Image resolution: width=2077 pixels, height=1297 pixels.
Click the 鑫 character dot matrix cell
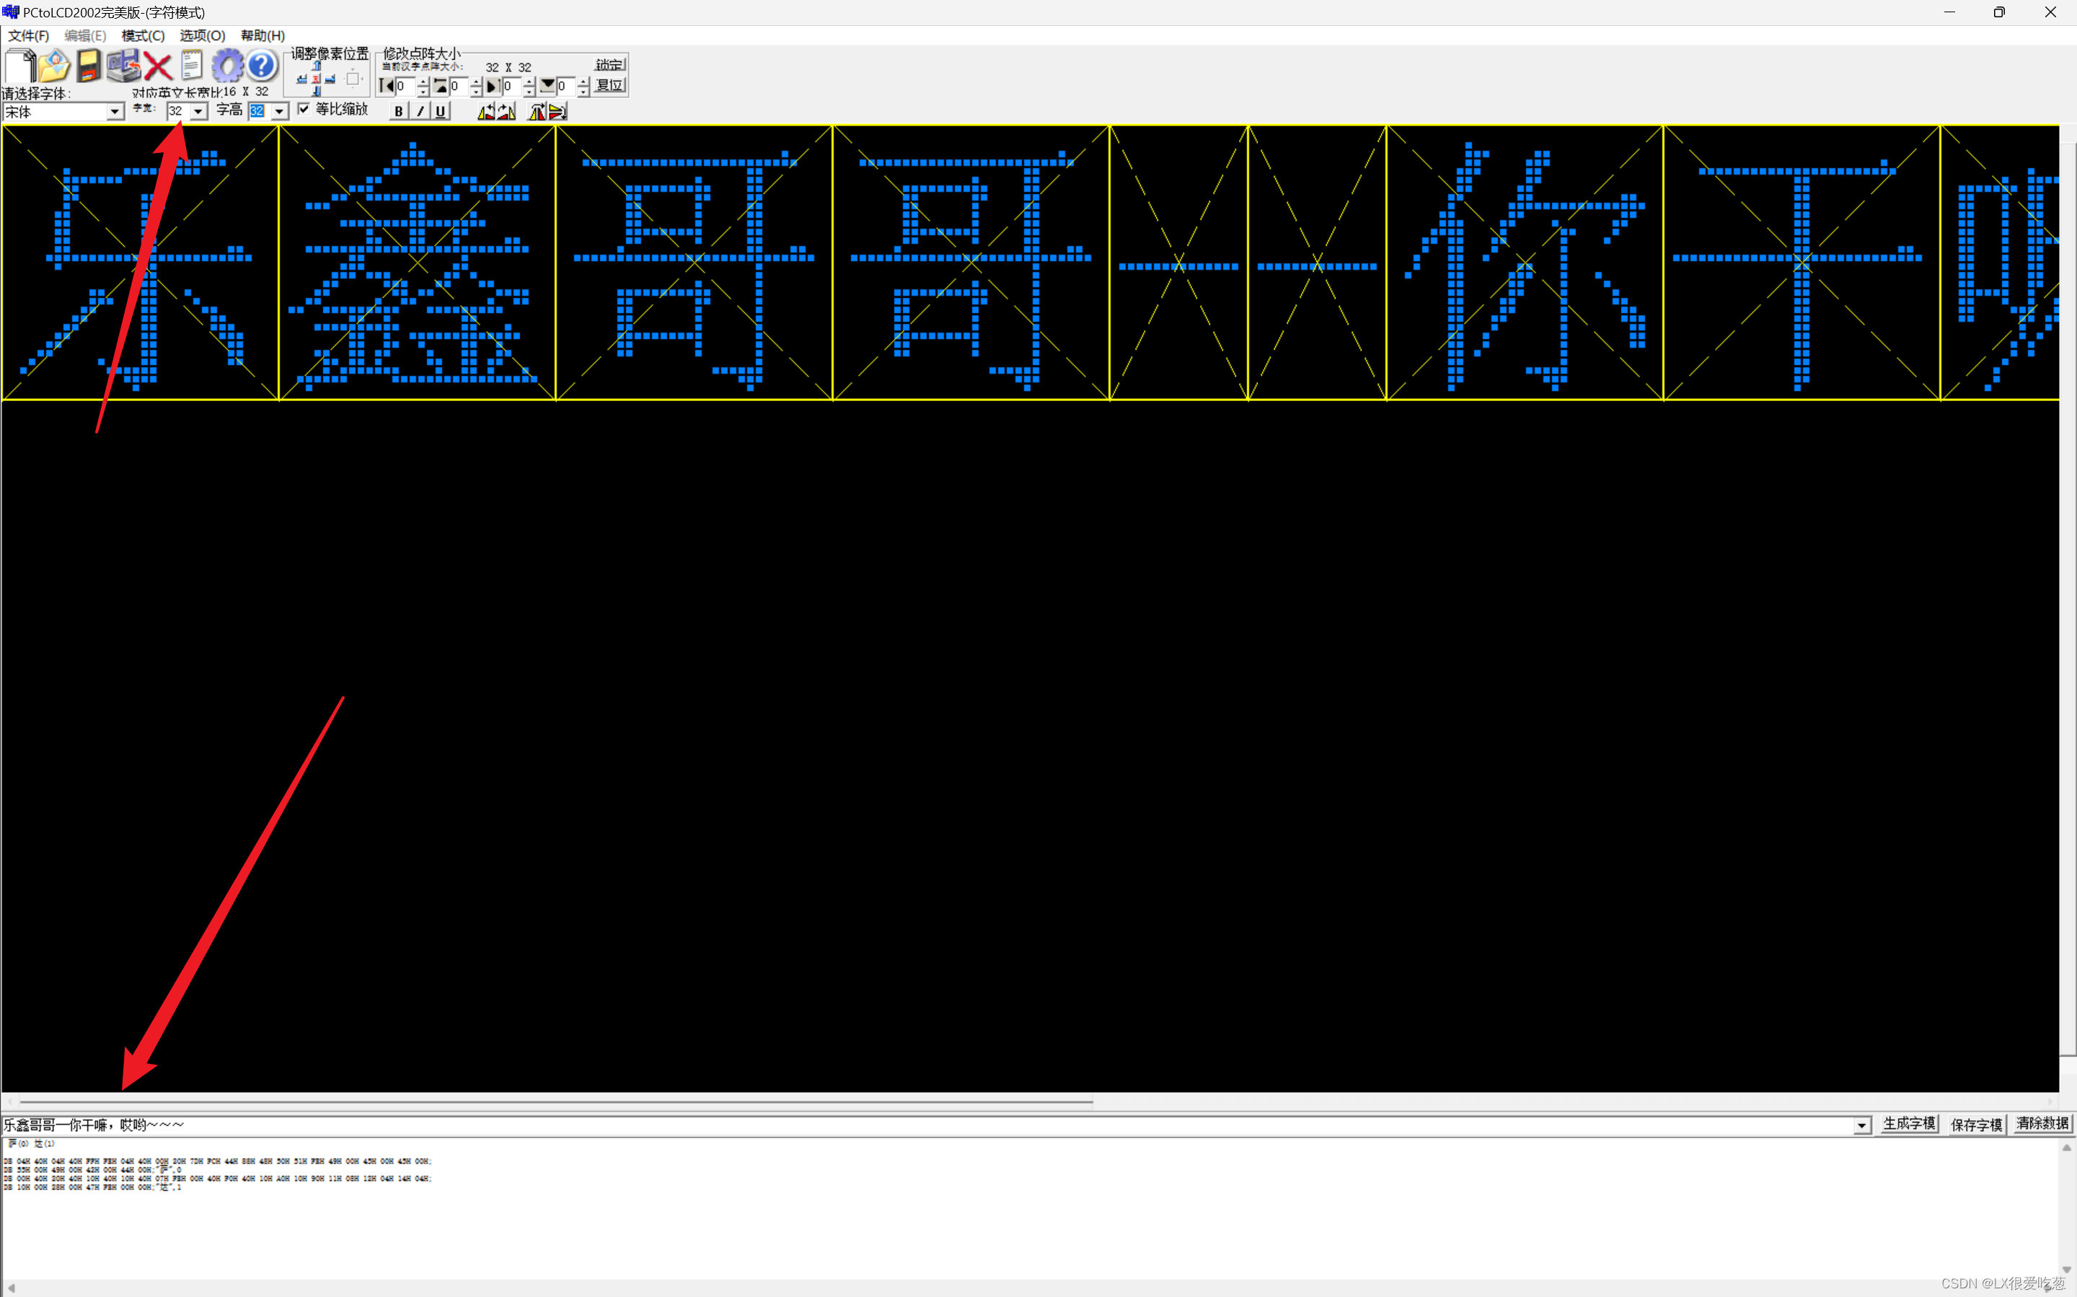(418, 263)
